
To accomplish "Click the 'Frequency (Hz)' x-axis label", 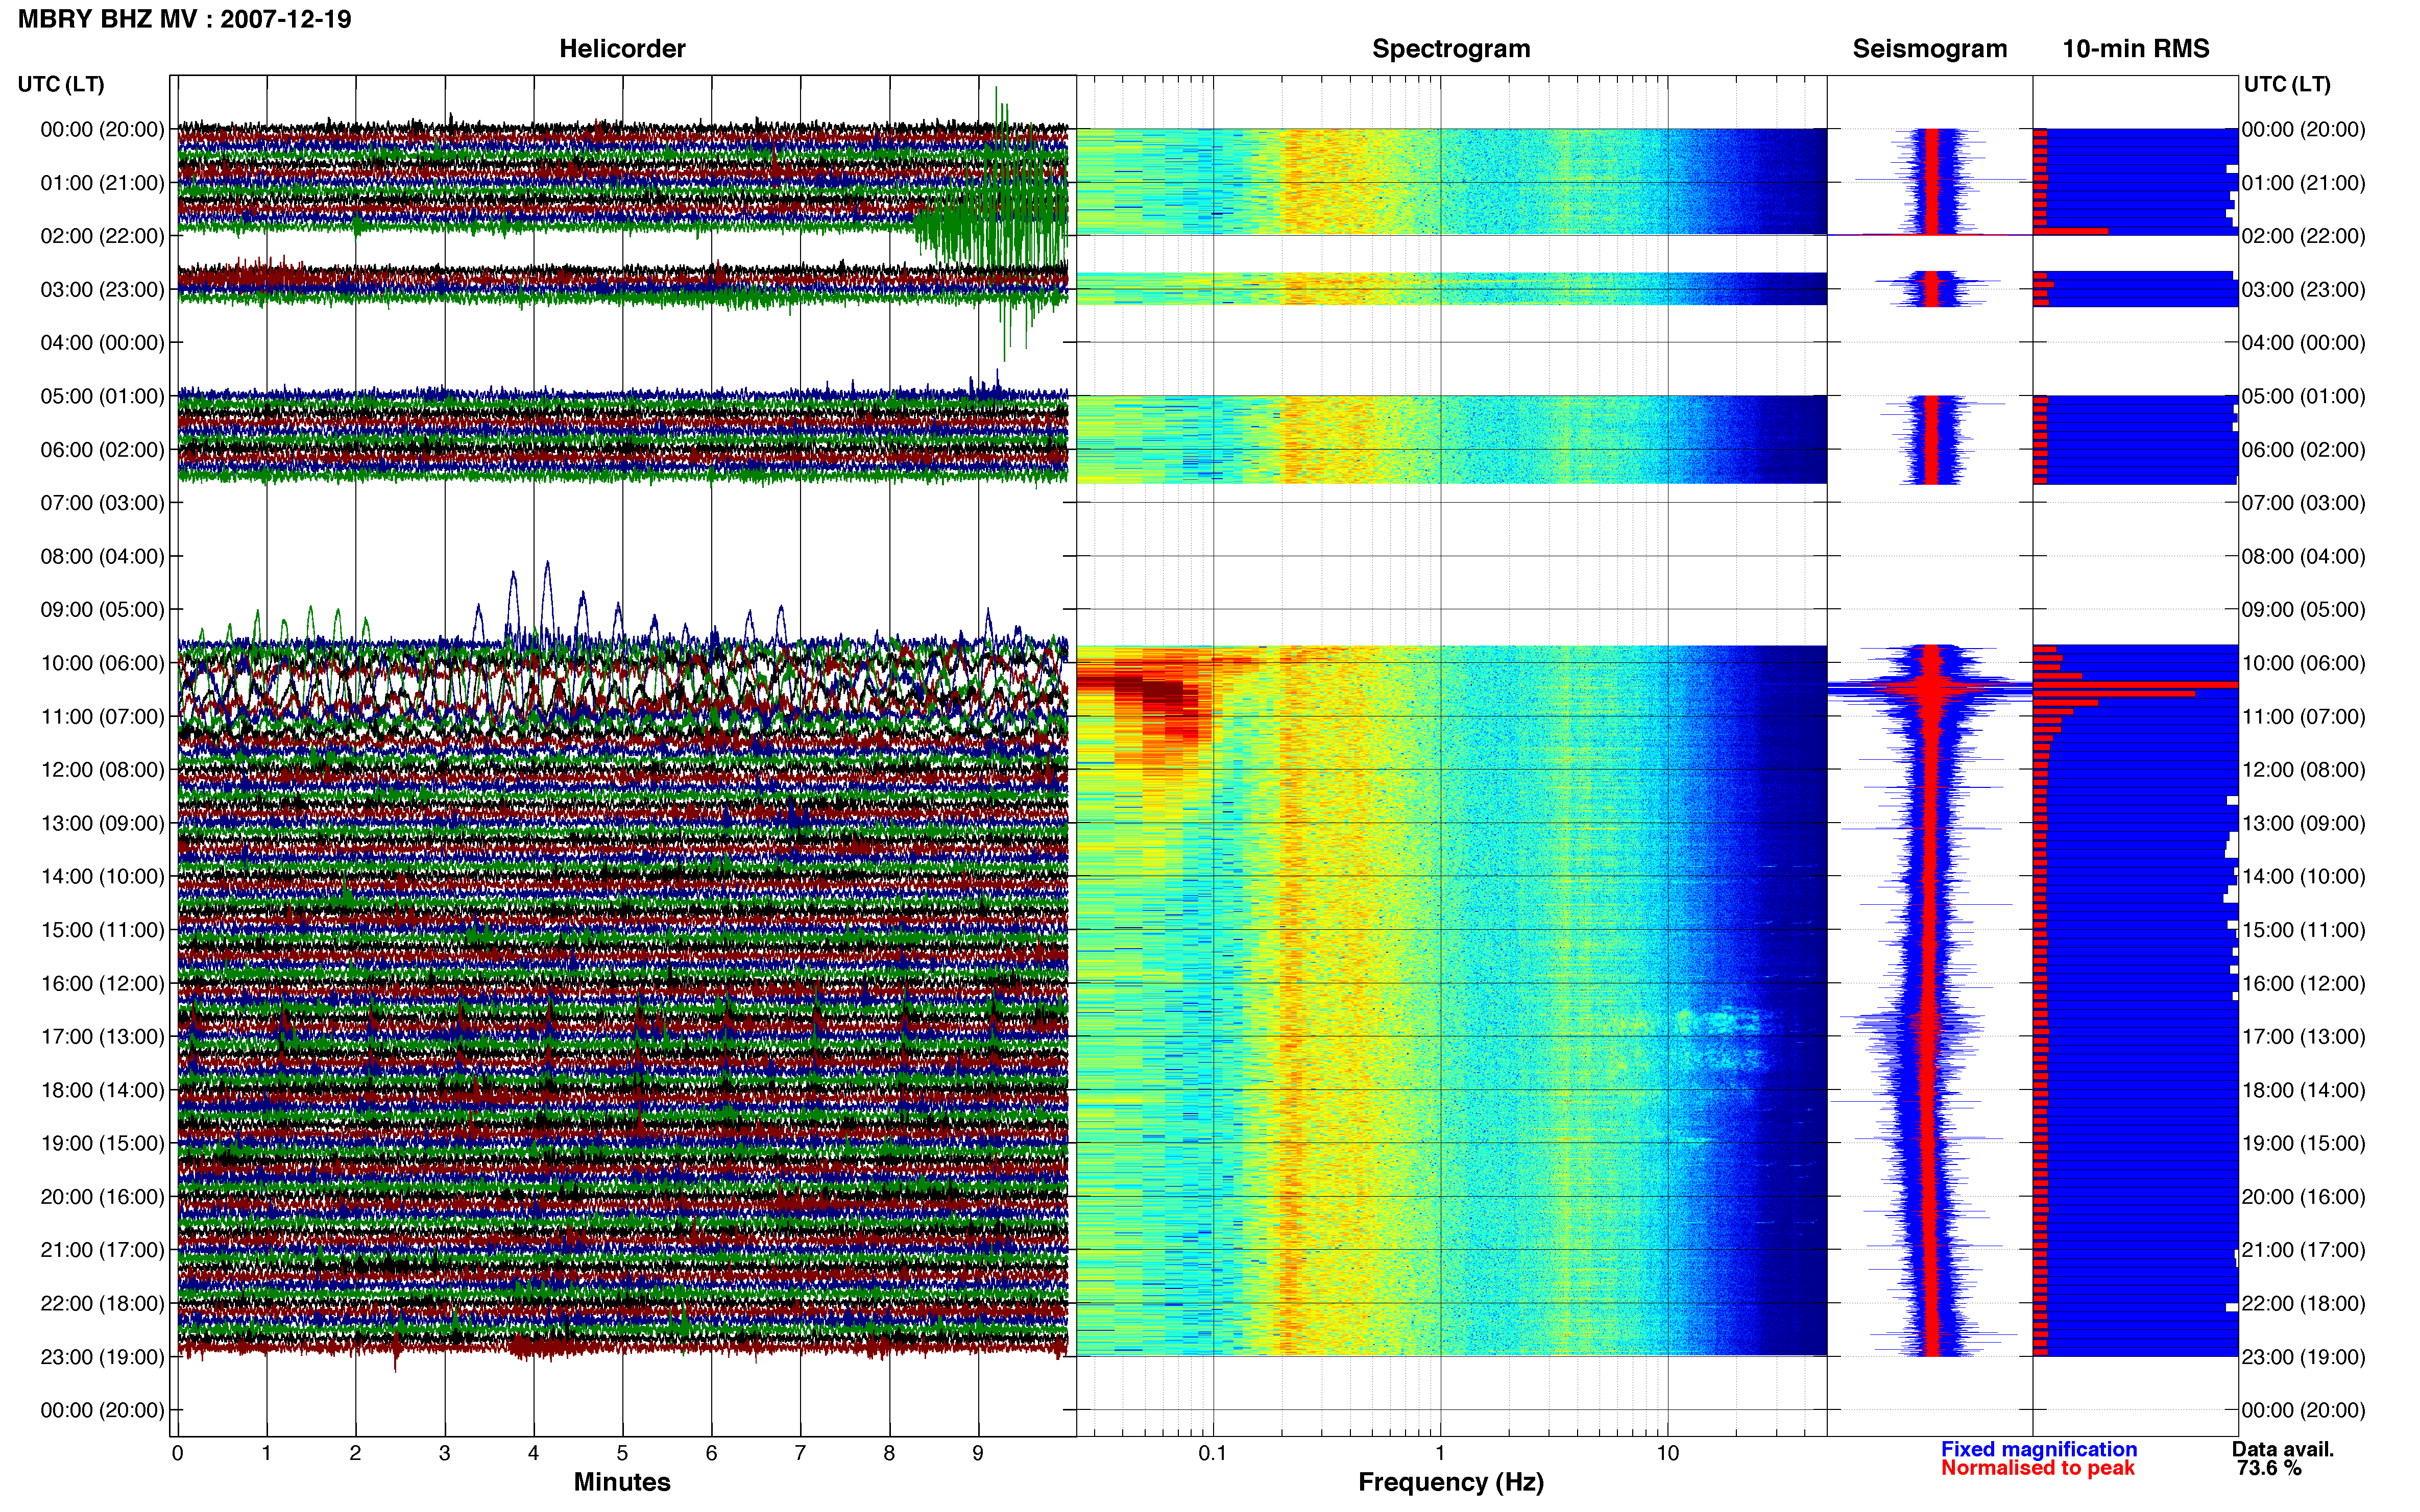I will (1450, 1482).
